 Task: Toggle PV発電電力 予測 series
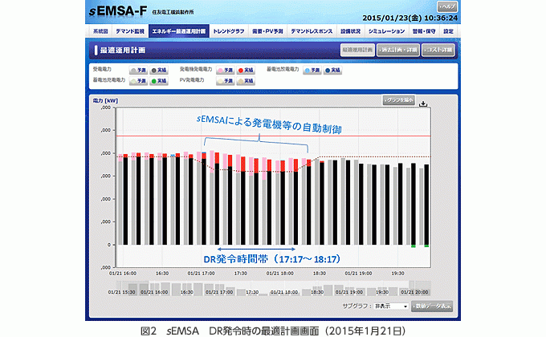click(x=226, y=81)
